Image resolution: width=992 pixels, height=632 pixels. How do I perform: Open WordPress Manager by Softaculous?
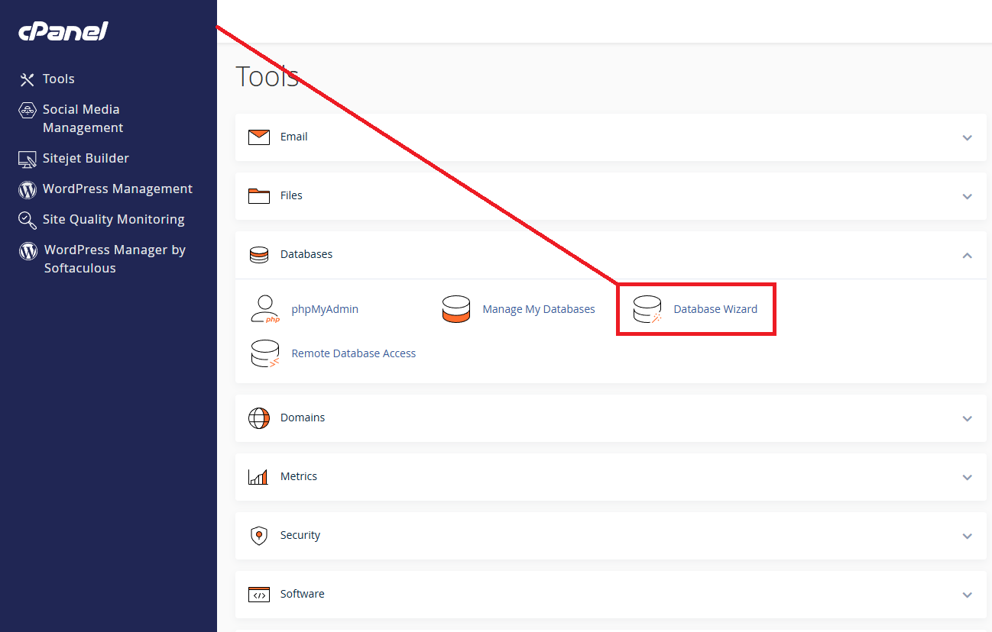tap(115, 260)
